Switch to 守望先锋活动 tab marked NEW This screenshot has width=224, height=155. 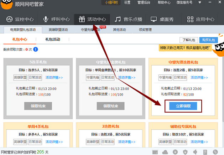tap(90, 30)
